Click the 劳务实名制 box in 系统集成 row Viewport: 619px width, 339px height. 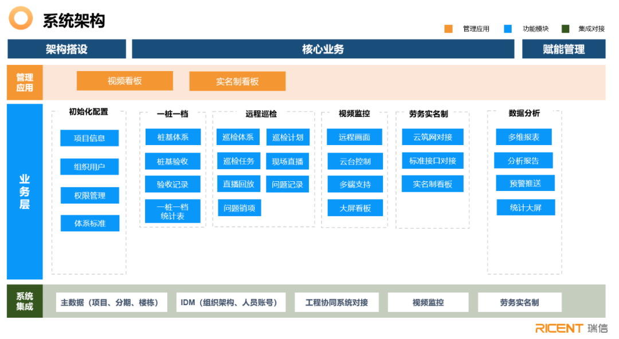tap(520, 302)
